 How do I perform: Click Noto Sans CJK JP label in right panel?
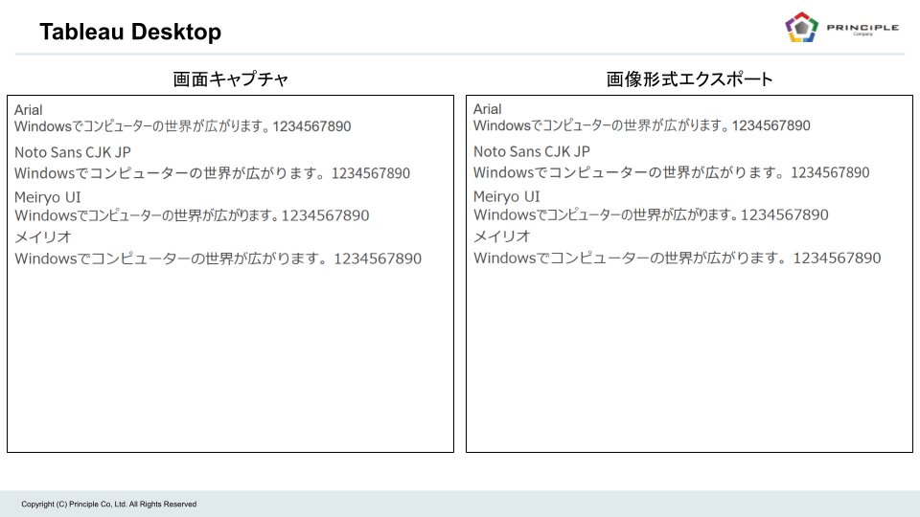pyautogui.click(x=532, y=152)
